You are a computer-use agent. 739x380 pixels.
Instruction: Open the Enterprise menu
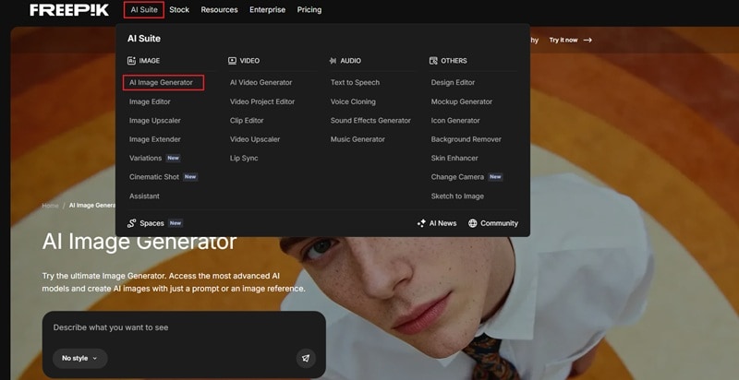[267, 10]
